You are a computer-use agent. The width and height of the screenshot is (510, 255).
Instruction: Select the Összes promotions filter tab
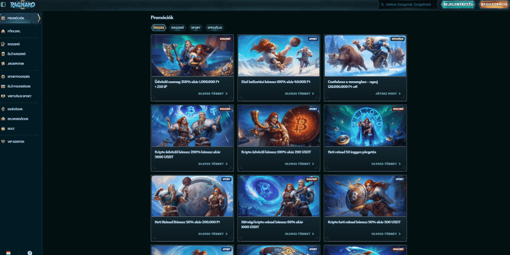click(x=159, y=28)
